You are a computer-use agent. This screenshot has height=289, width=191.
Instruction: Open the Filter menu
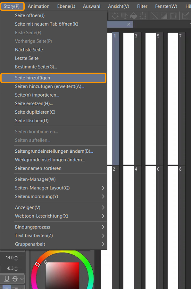[142, 6]
